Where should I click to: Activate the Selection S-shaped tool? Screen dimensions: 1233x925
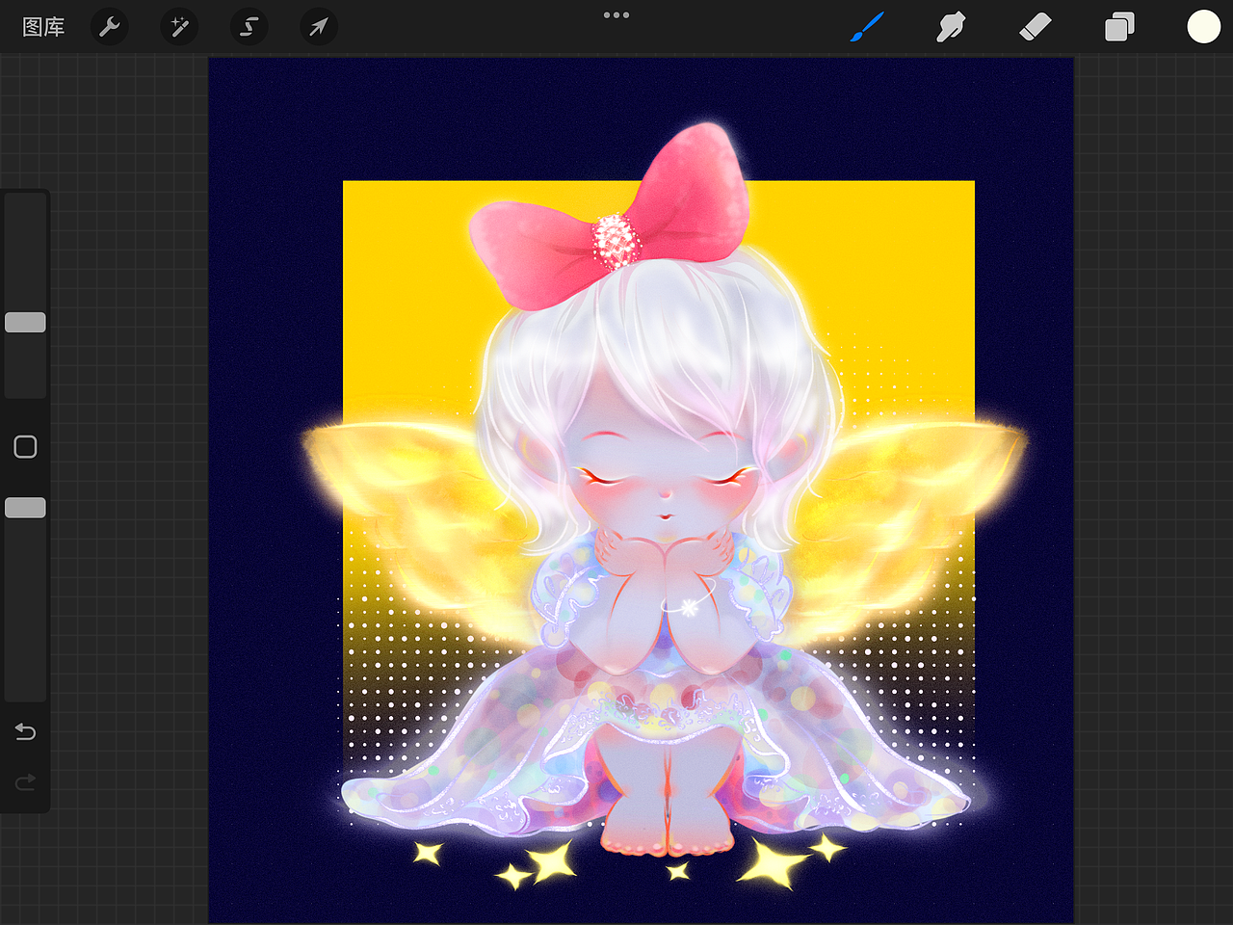click(x=249, y=27)
